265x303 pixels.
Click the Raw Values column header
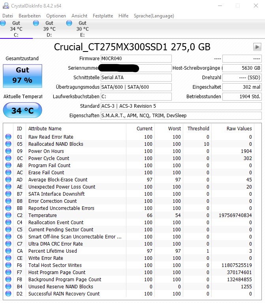coord(233,128)
